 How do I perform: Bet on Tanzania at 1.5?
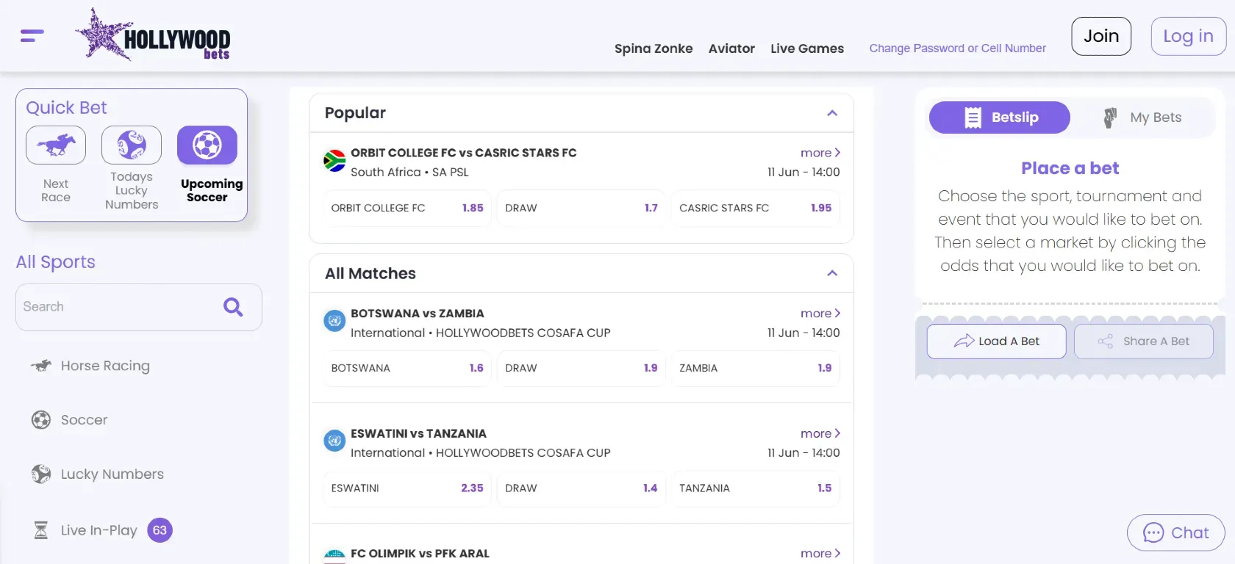pyautogui.click(x=756, y=488)
